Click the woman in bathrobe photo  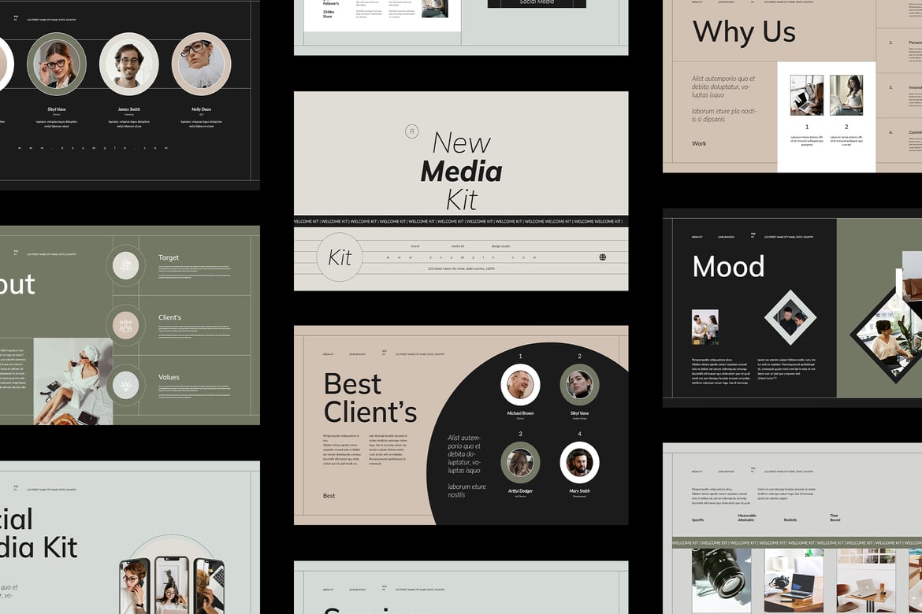point(73,381)
